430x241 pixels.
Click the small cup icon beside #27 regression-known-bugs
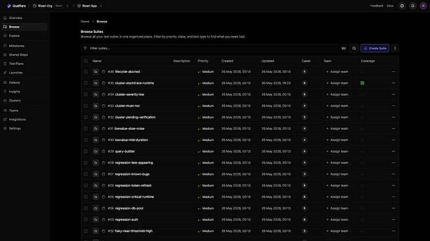103,174
